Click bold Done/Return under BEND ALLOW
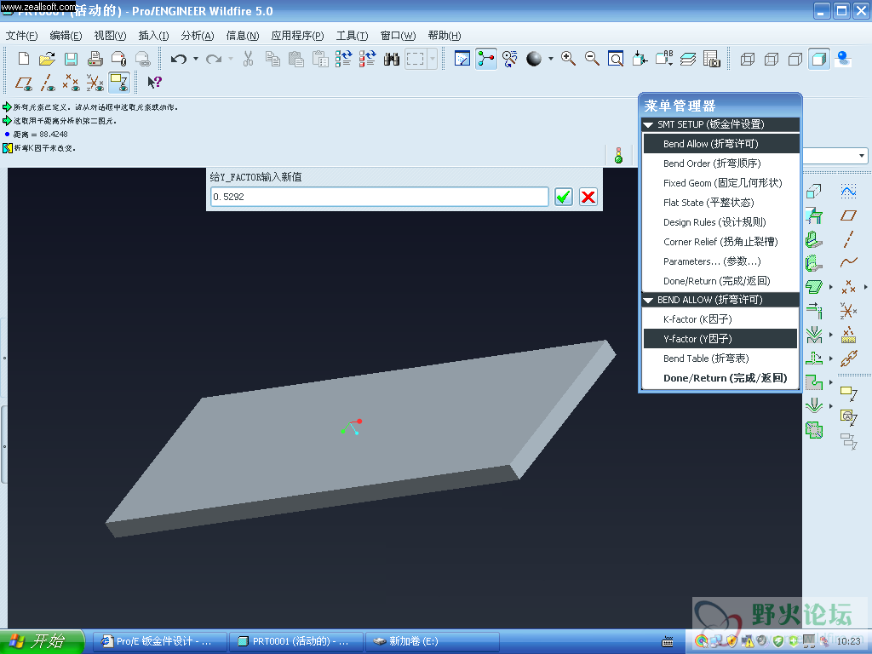Screen dimensions: 872x654 tap(720, 378)
